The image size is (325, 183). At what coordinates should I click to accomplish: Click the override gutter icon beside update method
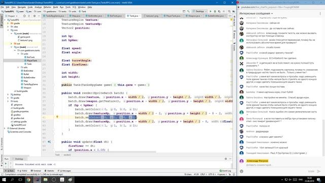coord(49,142)
